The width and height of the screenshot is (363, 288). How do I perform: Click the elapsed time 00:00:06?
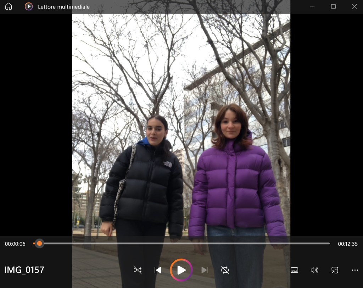coord(15,244)
